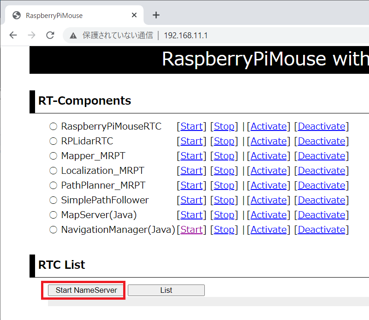Click the browser forward arrow
Screen dimensions: 369x320
point(31,36)
